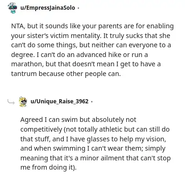Open the u/Unique_Raise_3962 profile link

coord(60,102)
